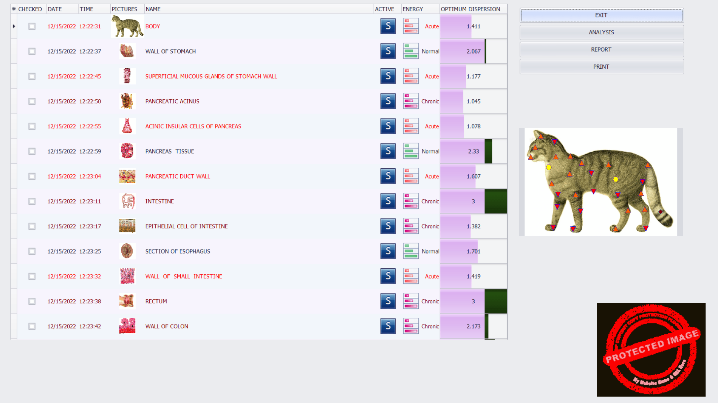
Task: Click the S icon in the INTESTINE row
Action: [388, 201]
